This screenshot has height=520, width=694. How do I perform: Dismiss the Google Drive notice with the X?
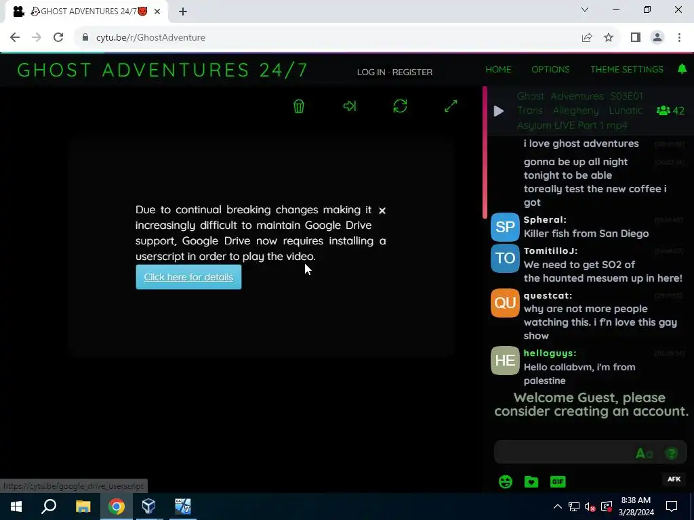(x=382, y=211)
